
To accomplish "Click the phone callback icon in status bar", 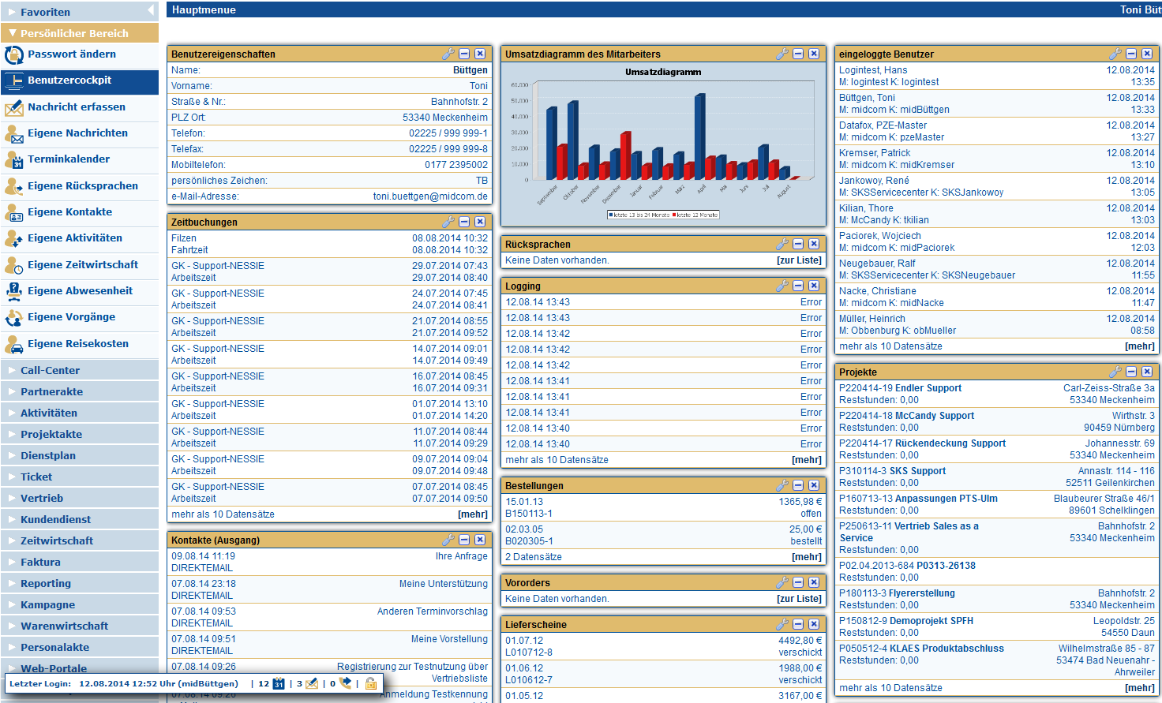I will click(345, 683).
